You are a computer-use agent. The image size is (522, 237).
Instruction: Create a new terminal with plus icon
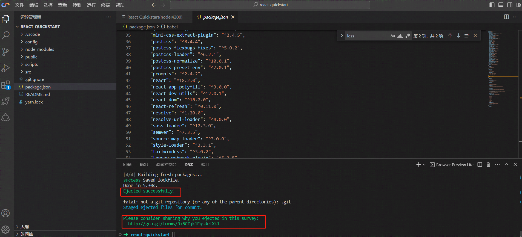pyautogui.click(x=418, y=165)
